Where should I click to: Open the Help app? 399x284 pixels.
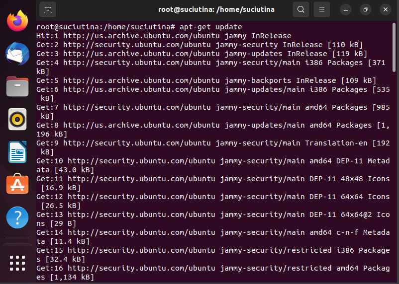point(17,217)
